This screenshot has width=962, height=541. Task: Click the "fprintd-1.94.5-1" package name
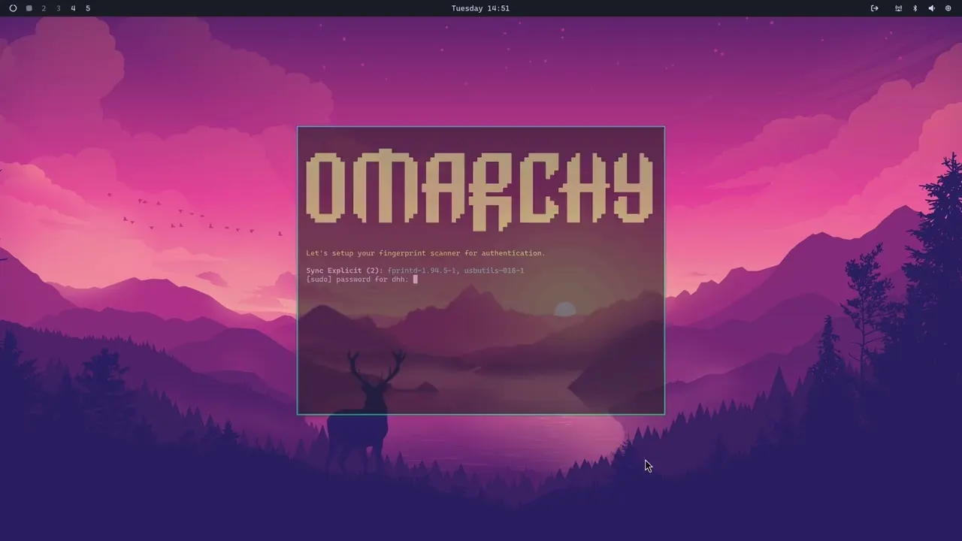422,270
